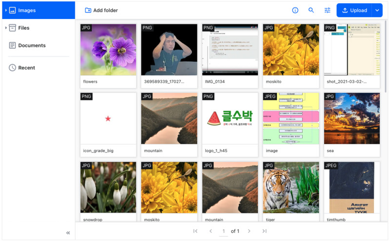Click the info circle icon in toolbar
390x242 pixels.
(295, 10)
